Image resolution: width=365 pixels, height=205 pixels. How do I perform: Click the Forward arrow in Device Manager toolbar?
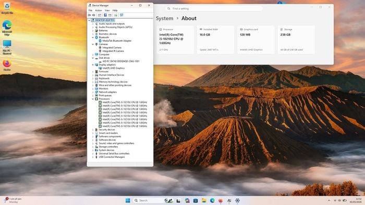pos(93,15)
